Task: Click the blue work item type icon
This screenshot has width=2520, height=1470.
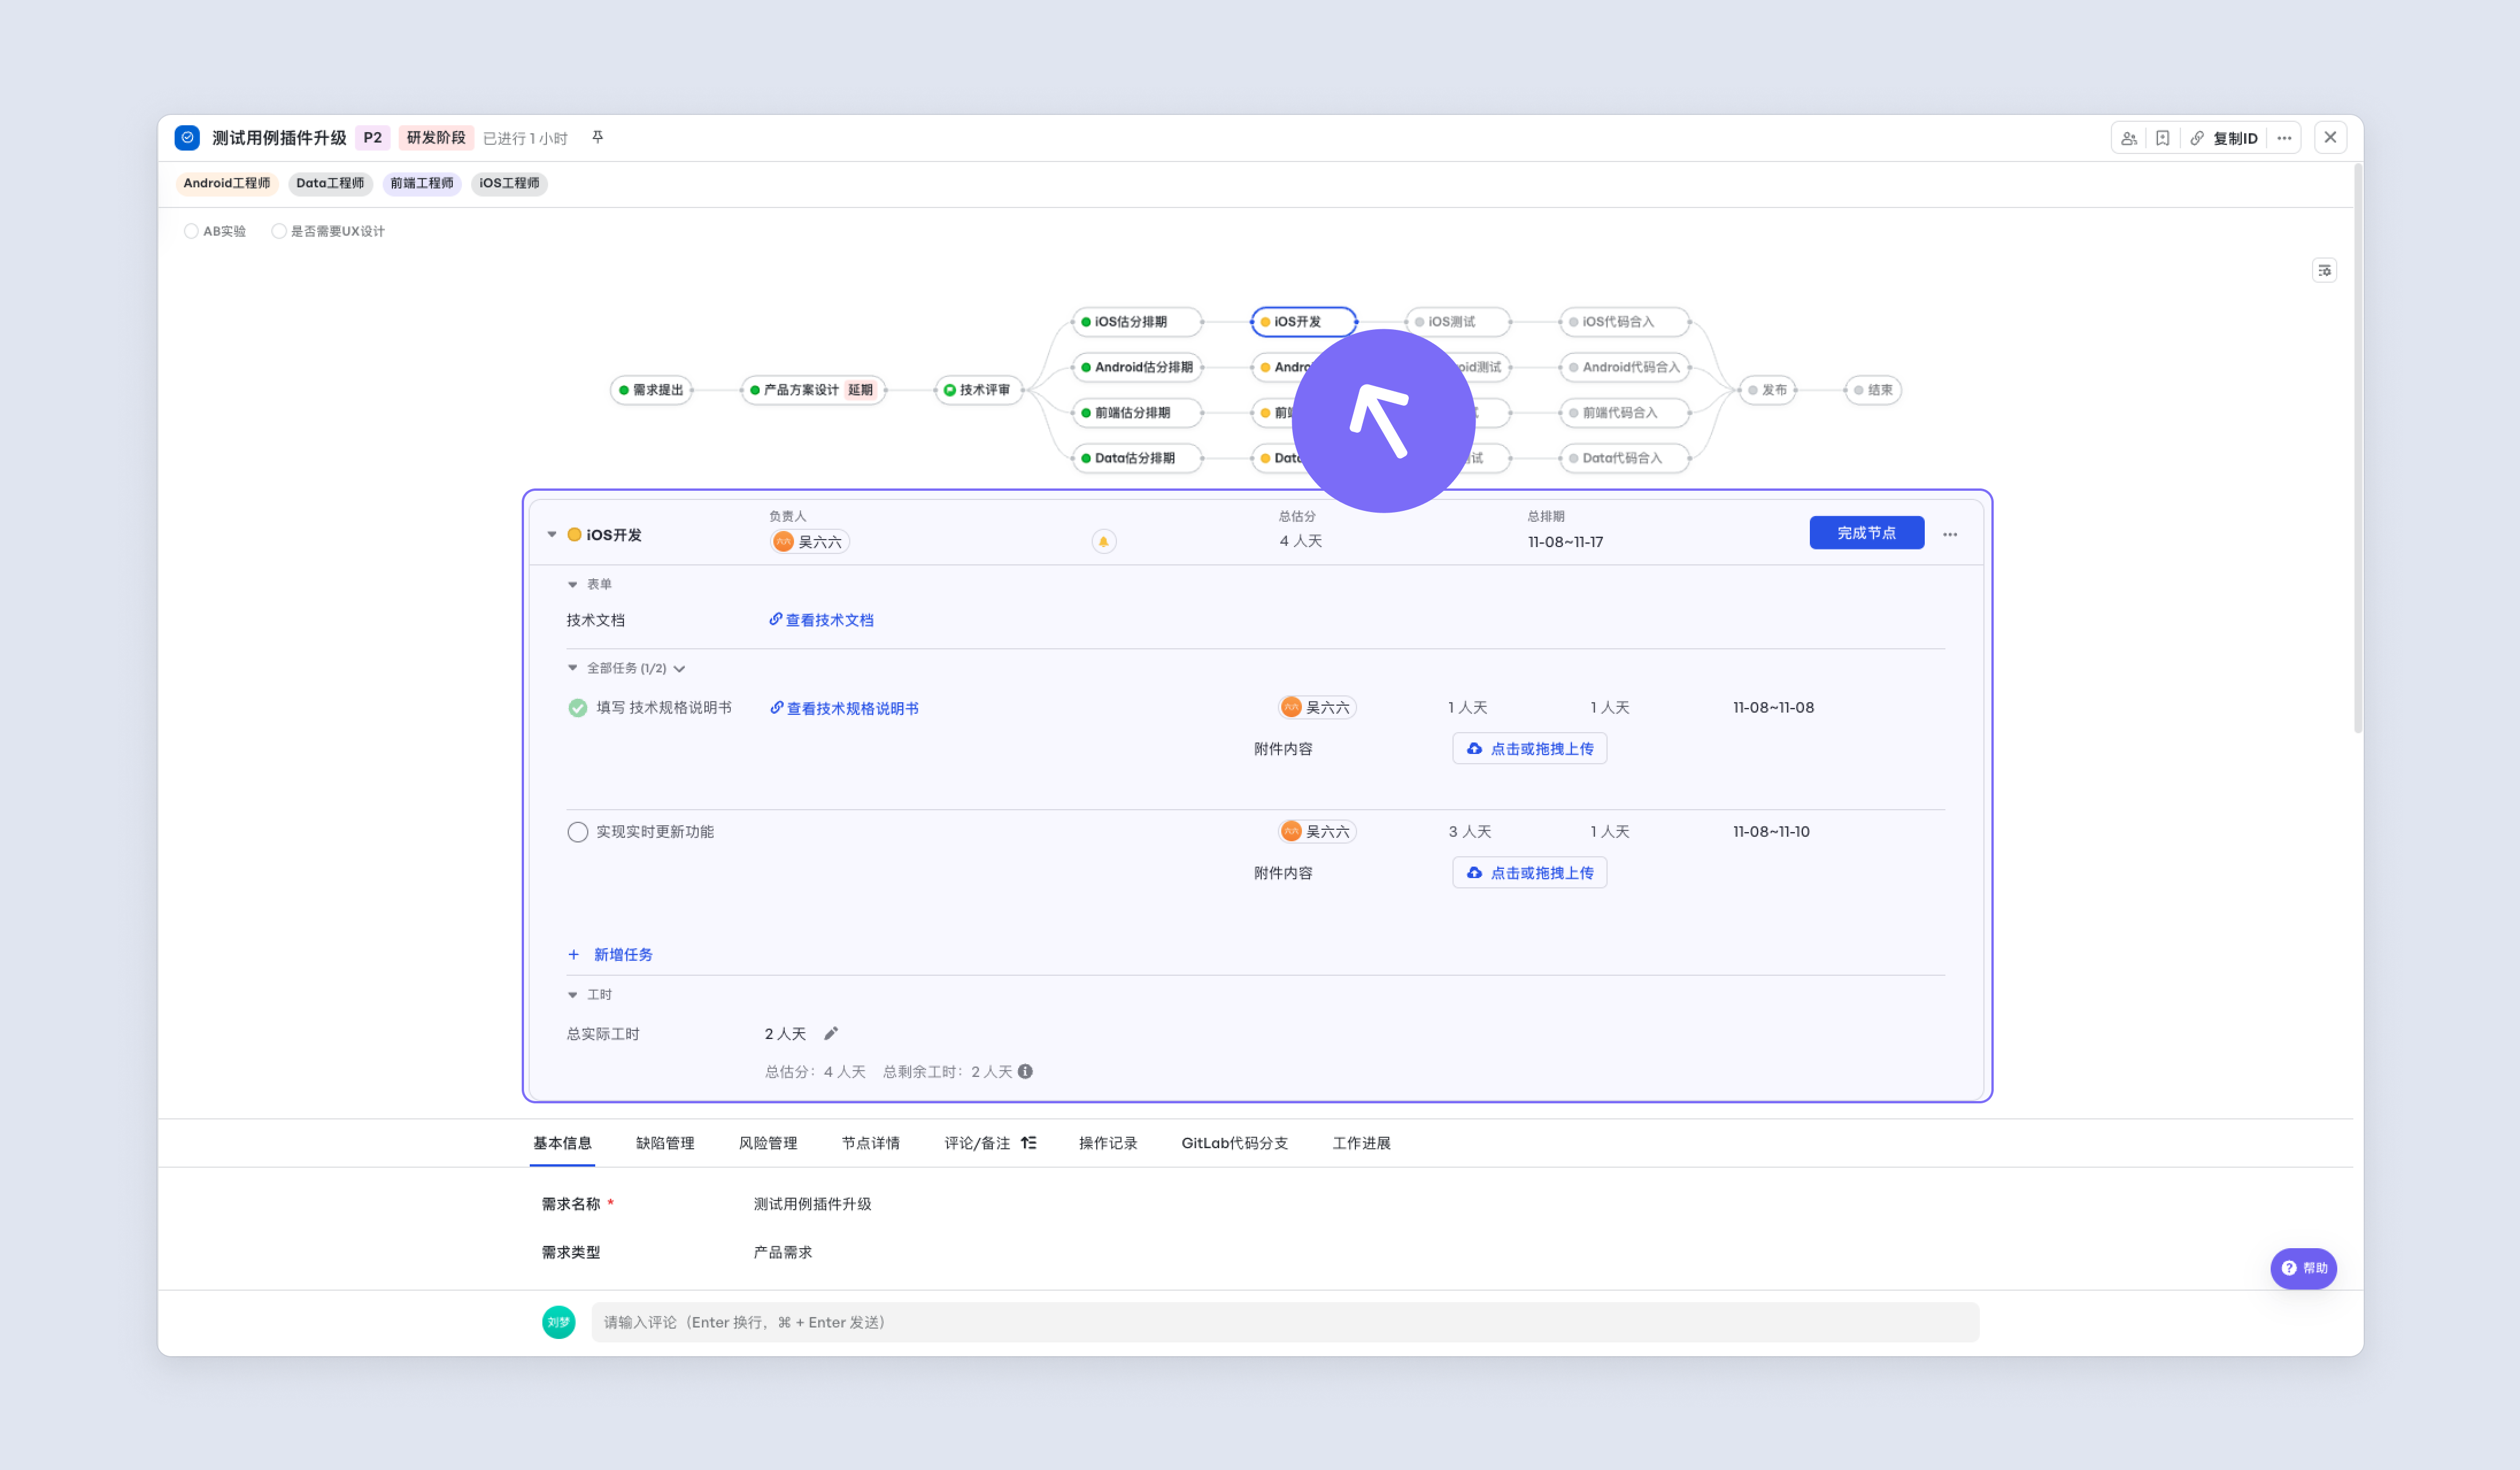Action: coord(187,137)
